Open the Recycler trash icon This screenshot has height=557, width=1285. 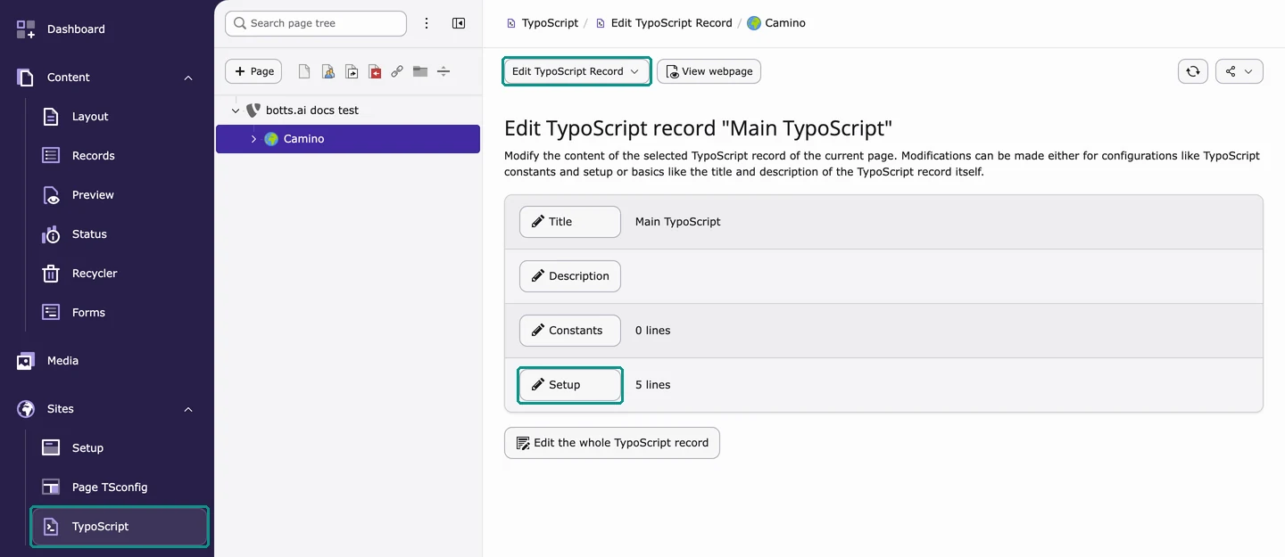(51, 274)
